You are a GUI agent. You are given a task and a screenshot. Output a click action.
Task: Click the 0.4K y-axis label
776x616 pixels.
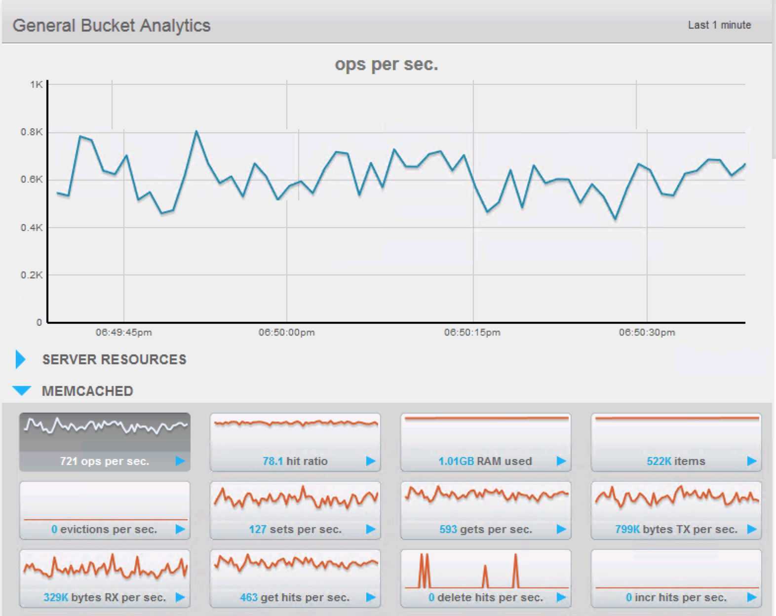tap(32, 228)
